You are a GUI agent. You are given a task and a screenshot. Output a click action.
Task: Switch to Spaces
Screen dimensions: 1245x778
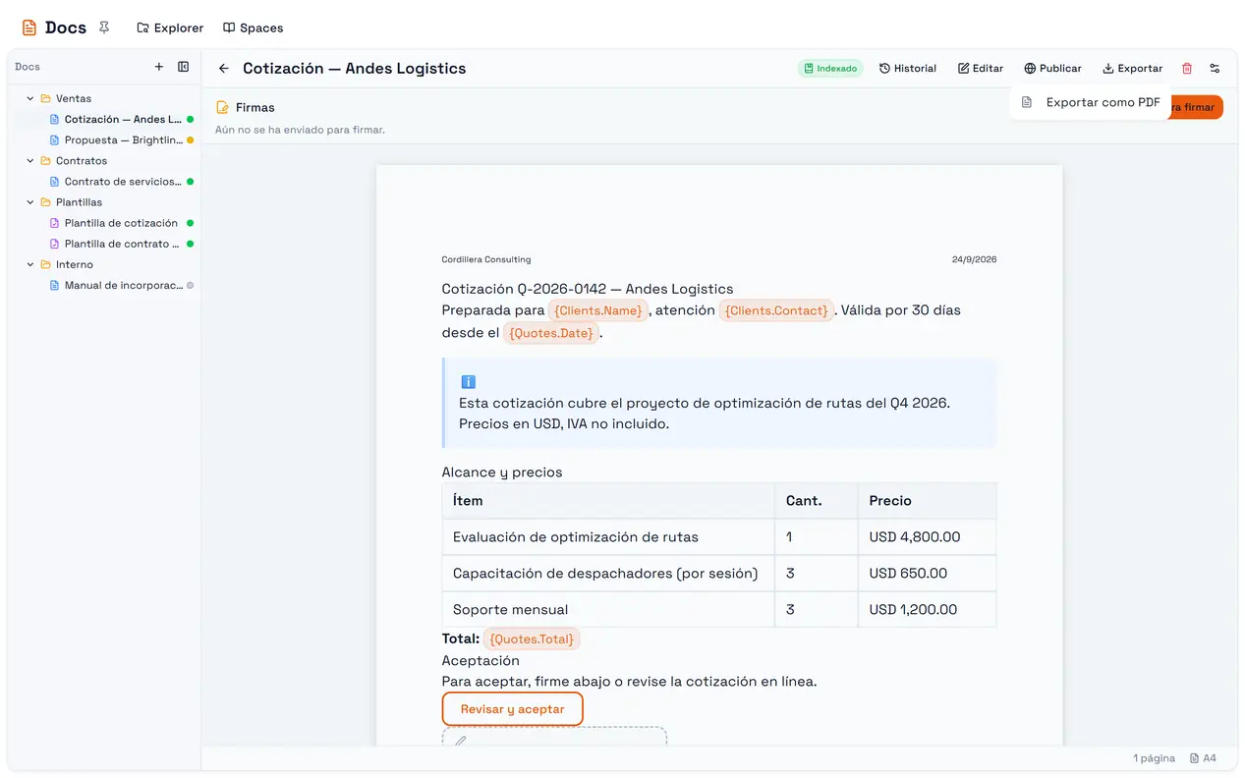[x=253, y=28]
